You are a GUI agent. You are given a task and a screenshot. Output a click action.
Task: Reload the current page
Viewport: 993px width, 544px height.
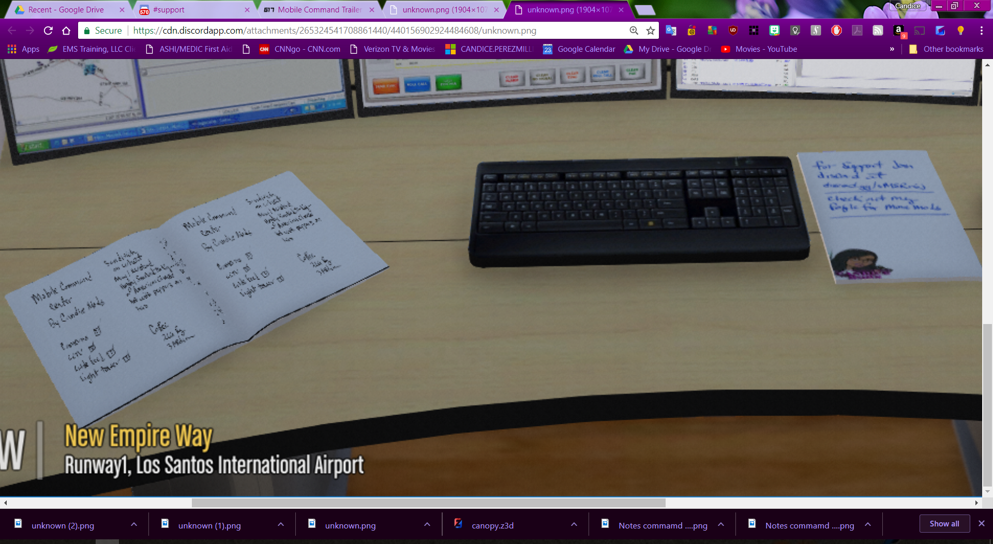tap(48, 31)
